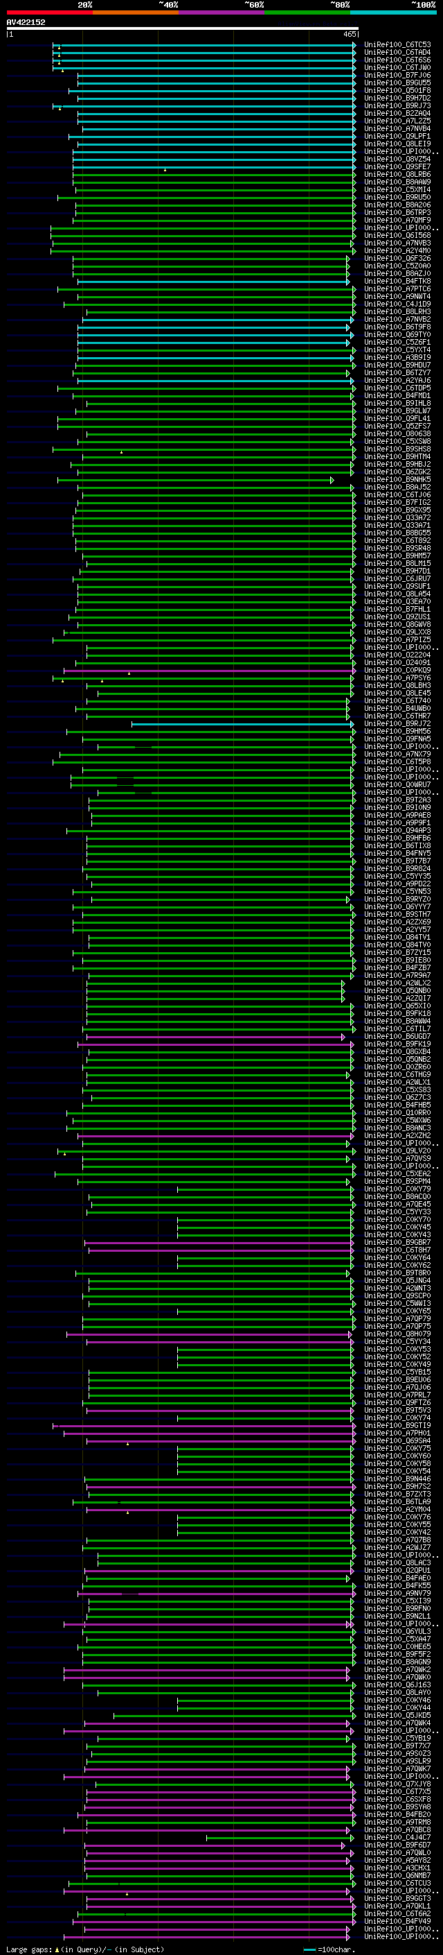Image resolution: width=443 pixels, height=1955 pixels.
Task: Select hit label UniRef100_Q6I568
Action: [397, 235]
